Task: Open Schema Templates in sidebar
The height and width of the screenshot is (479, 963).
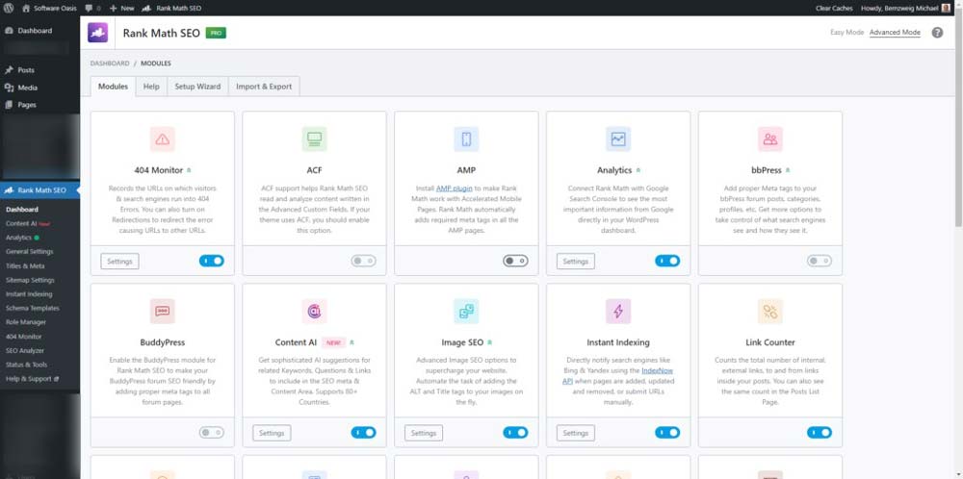Action: coord(33,308)
